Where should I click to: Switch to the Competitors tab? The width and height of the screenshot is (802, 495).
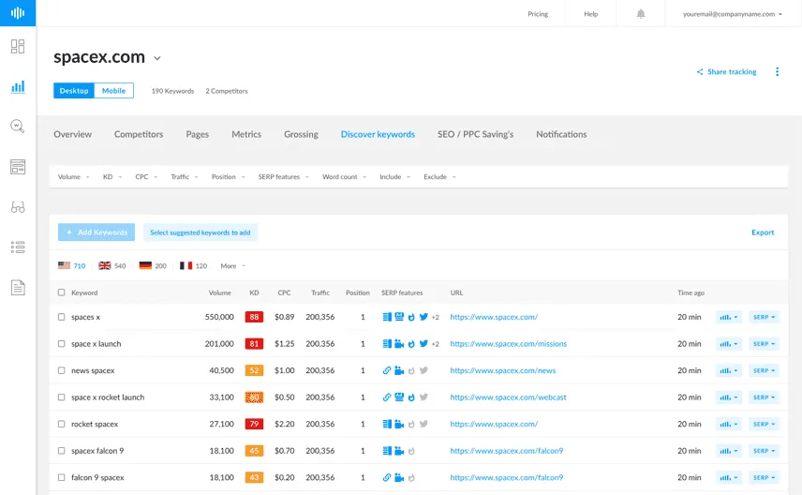pos(139,134)
